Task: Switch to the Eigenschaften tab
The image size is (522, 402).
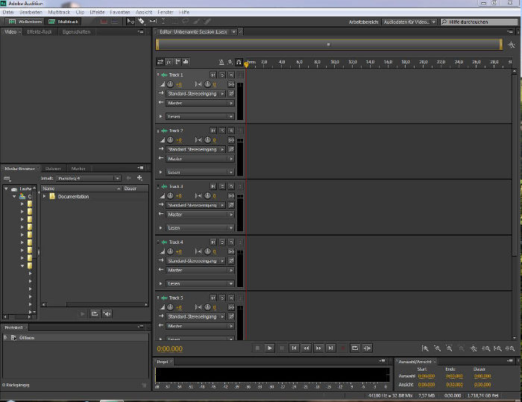Action: click(x=76, y=32)
